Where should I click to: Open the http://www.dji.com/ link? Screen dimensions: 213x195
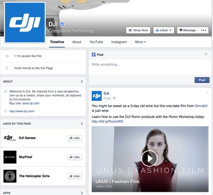tap(22, 111)
